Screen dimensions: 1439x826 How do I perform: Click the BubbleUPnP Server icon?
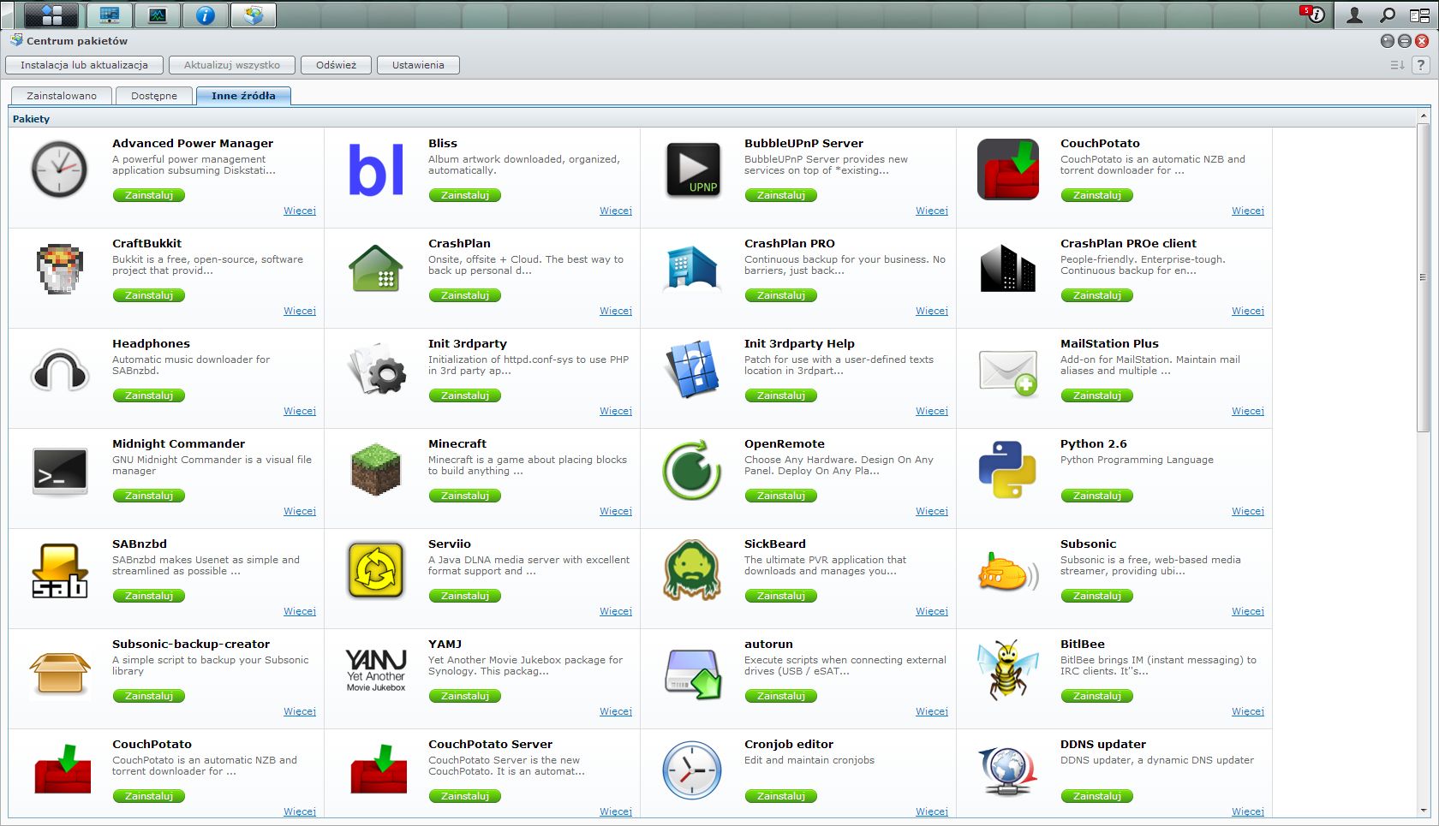[693, 169]
